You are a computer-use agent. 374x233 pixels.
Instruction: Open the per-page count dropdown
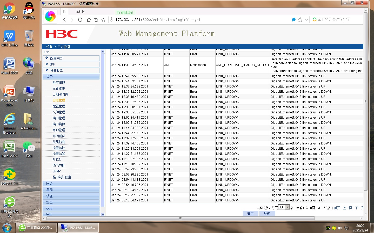click(x=287, y=207)
